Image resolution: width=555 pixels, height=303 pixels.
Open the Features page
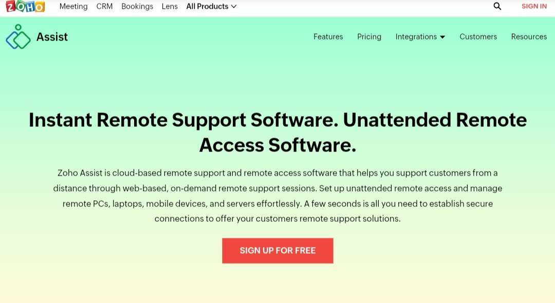(328, 37)
